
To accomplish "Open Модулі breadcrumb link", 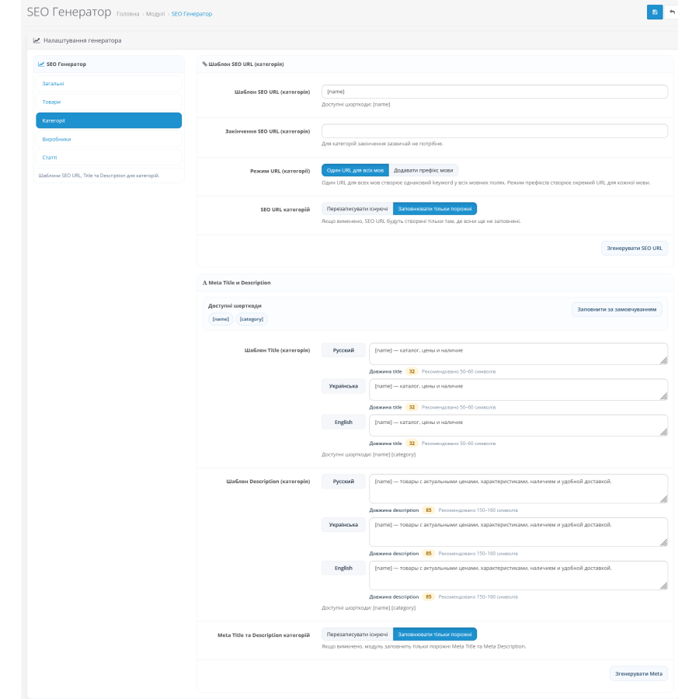I will pos(155,14).
